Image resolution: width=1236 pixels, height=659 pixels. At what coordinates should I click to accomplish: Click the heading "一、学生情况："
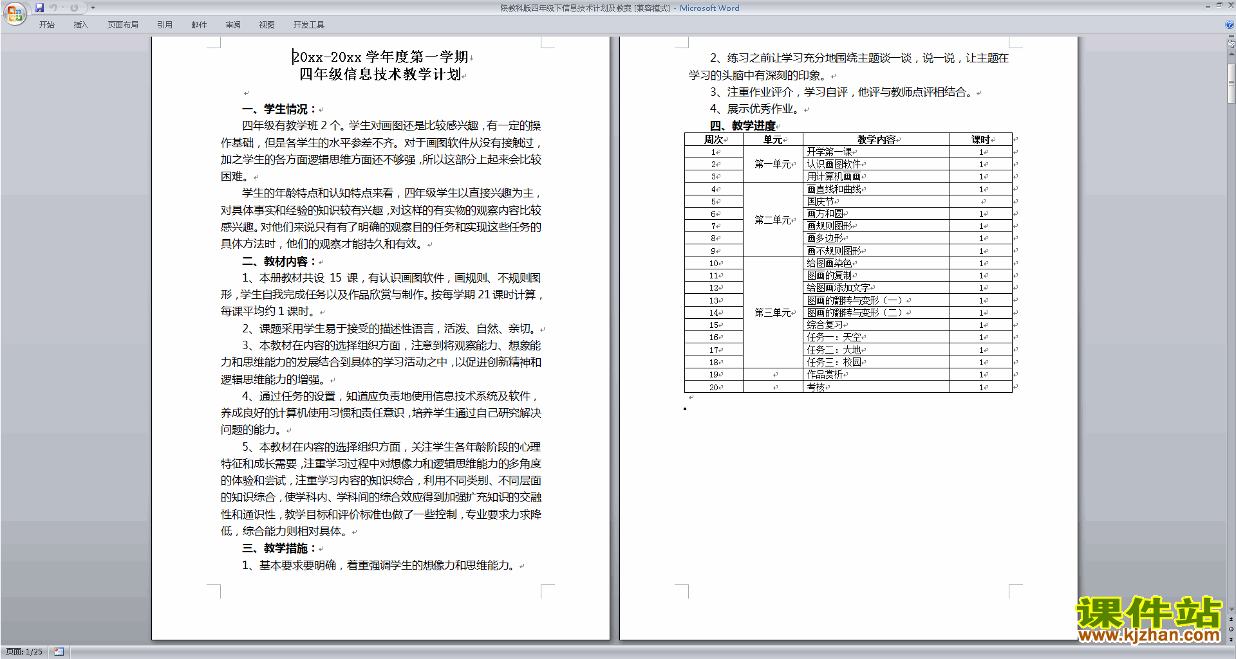coord(280,109)
